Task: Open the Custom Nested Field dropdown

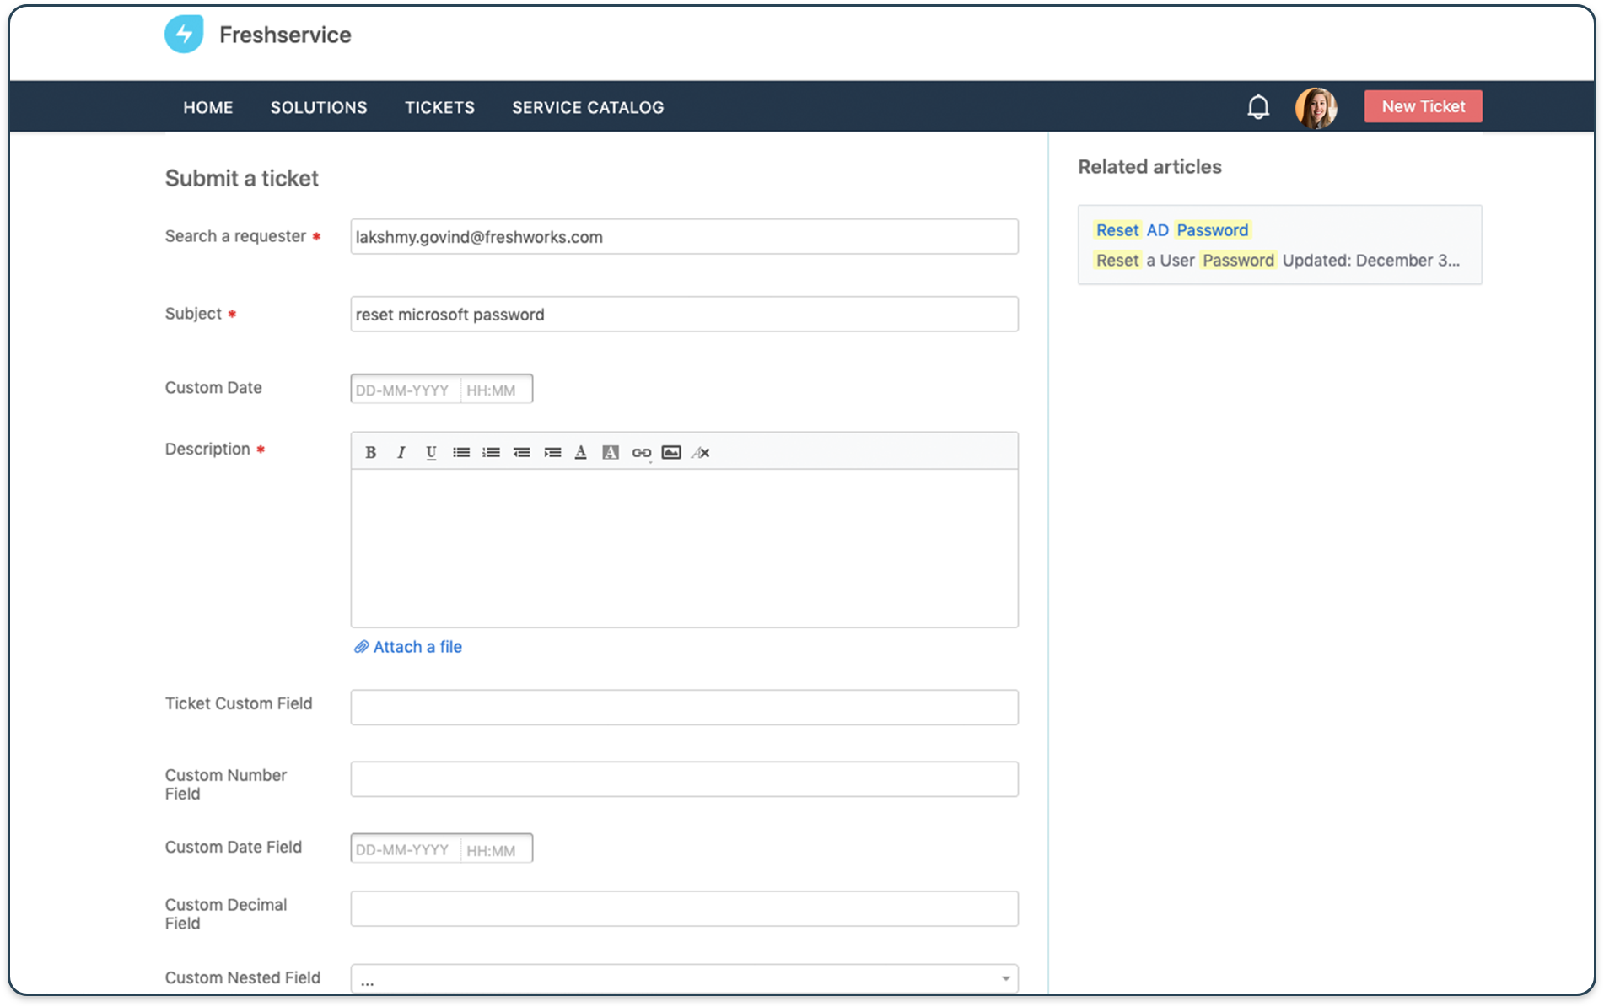Action: [x=1004, y=977]
